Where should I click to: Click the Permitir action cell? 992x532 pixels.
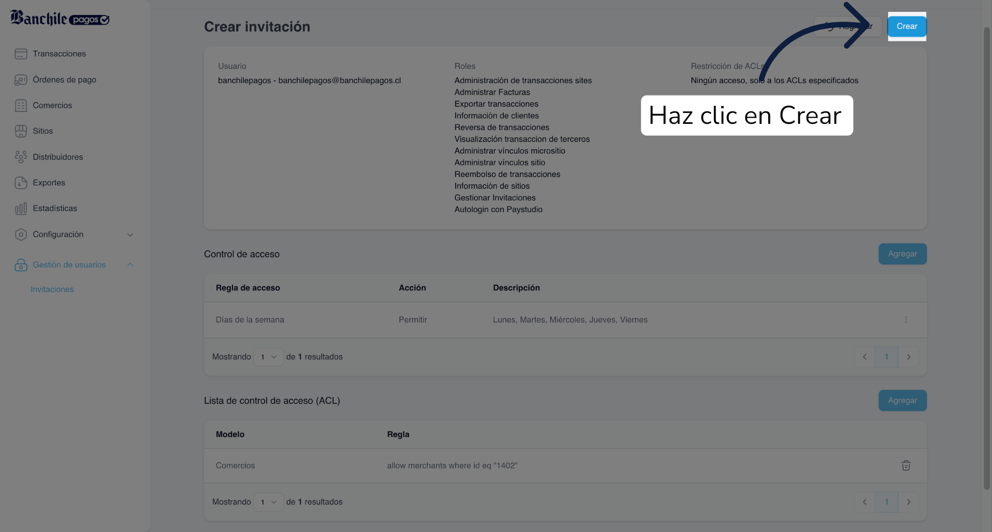413,320
